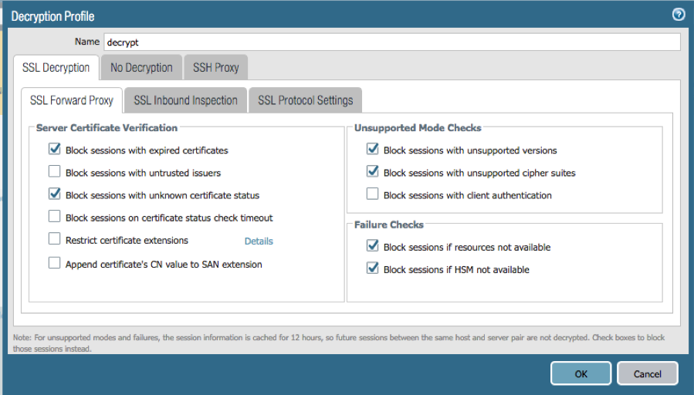This screenshot has height=395, width=694.
Task: Uncheck Block sessions if resources not available
Action: [x=373, y=246]
